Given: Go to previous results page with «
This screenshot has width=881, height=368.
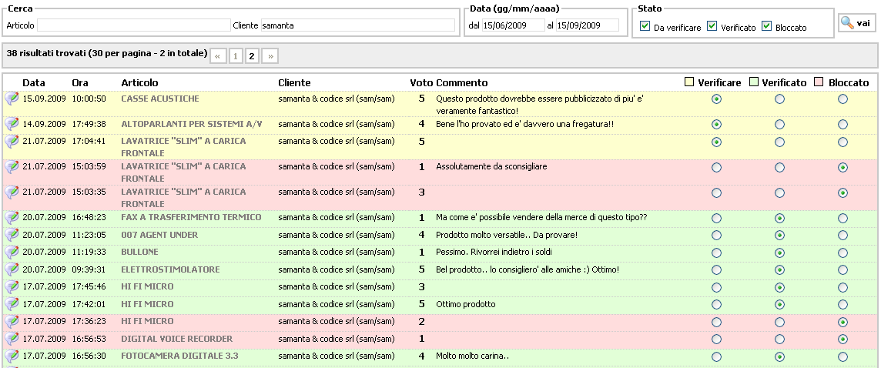Looking at the screenshot, I should [x=217, y=56].
